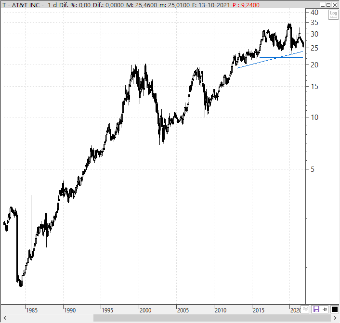This screenshot has height=323, width=340.
Task: Click the 1990 label on time axis
Action: [70, 310]
